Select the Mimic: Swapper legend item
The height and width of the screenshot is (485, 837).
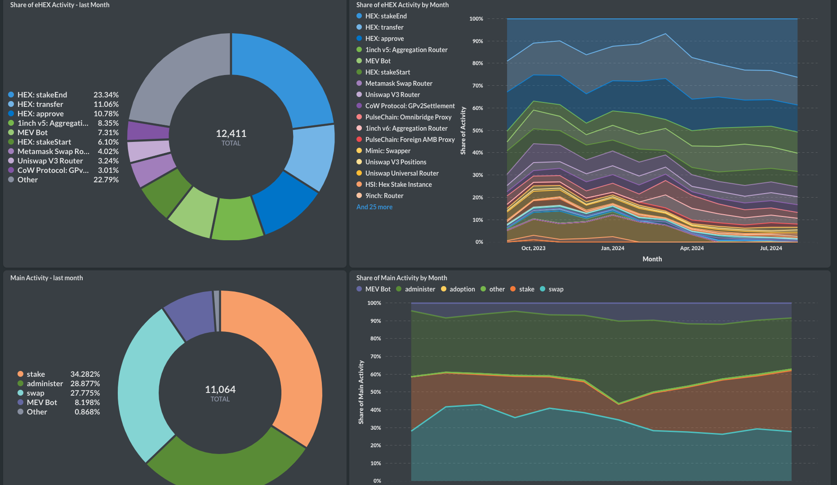tap(383, 151)
